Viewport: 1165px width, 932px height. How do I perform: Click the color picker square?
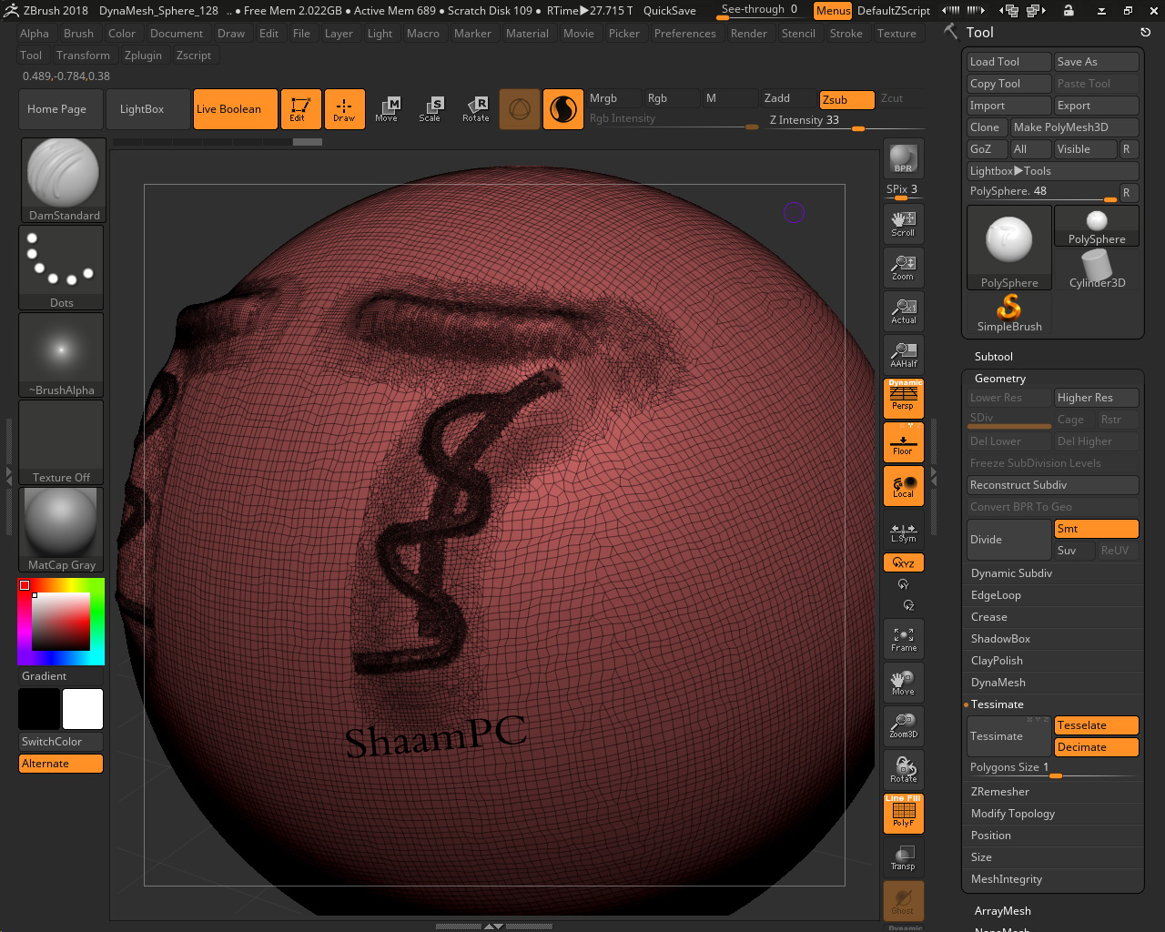(x=61, y=622)
